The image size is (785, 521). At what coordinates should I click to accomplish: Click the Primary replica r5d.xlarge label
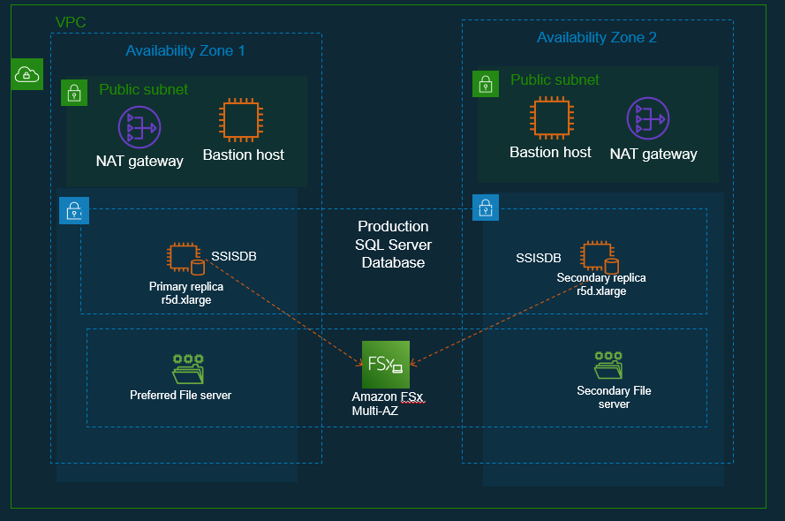pos(186,293)
